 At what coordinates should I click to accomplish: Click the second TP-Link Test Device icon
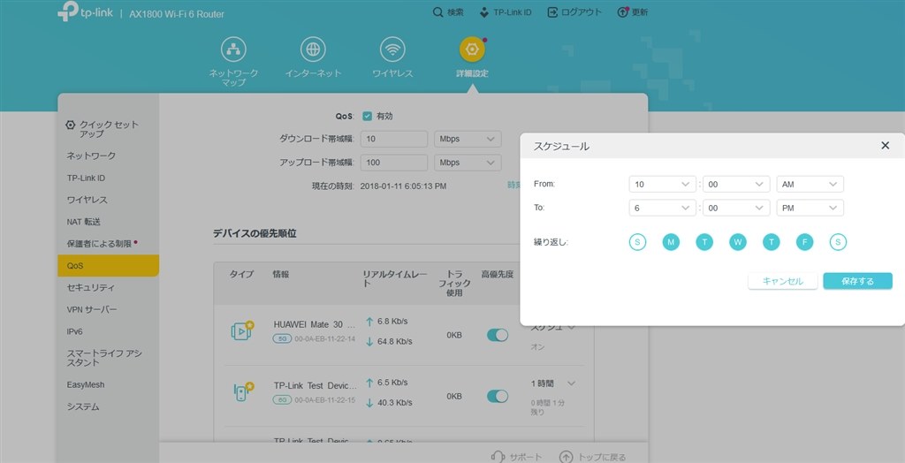coord(242,391)
